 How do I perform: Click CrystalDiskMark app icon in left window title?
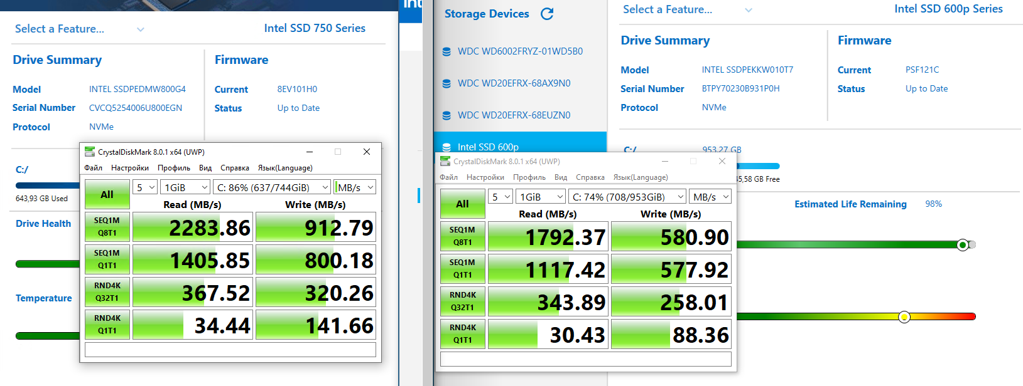pos(90,152)
